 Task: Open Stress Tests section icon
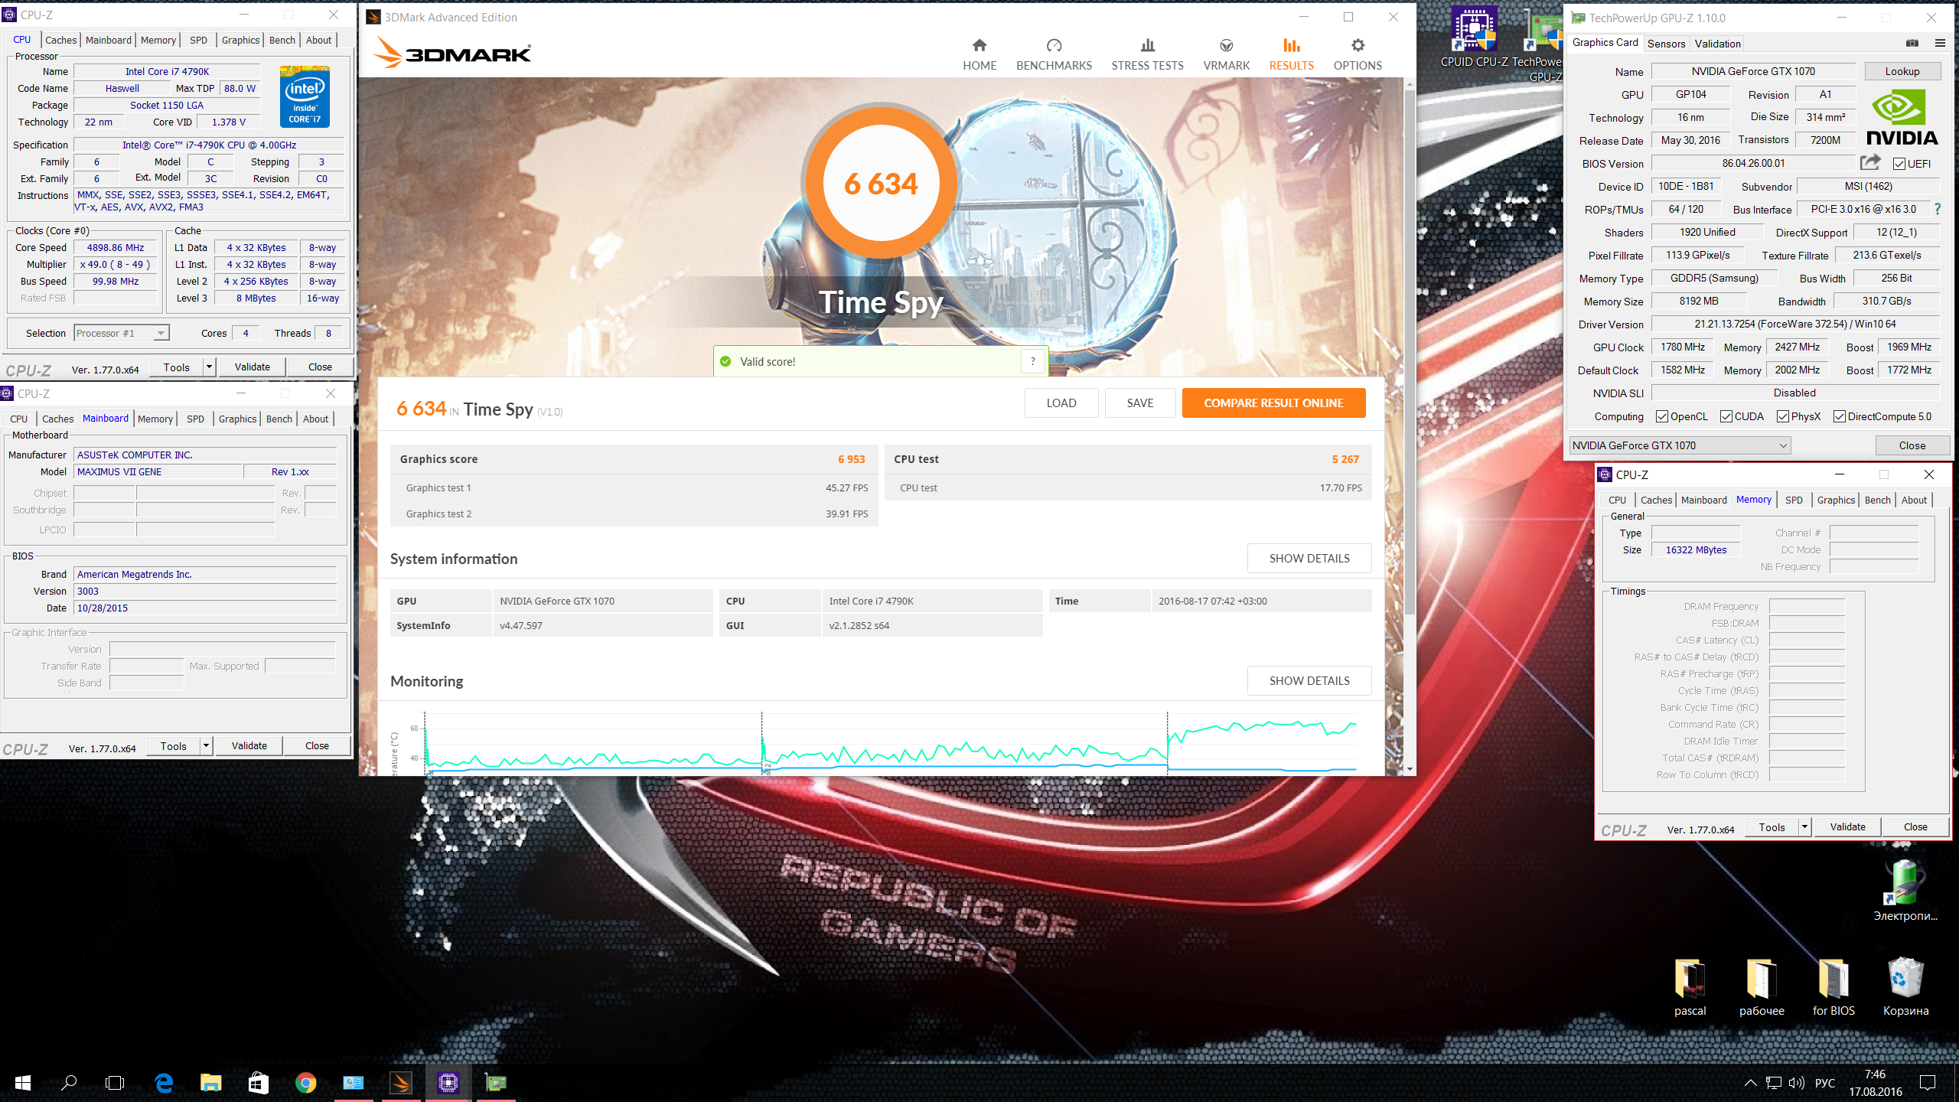(1147, 46)
